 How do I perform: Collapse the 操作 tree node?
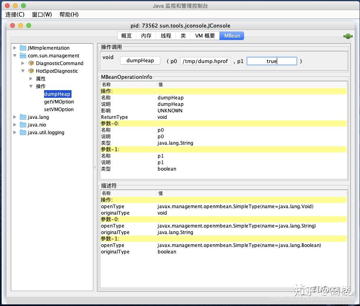pos(31,86)
